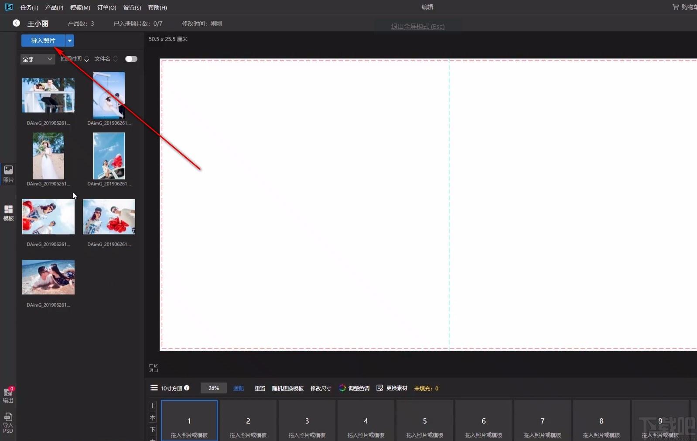This screenshot has height=441, width=697.
Task: Open the 购物车 shopping cart
Action: pos(684,7)
